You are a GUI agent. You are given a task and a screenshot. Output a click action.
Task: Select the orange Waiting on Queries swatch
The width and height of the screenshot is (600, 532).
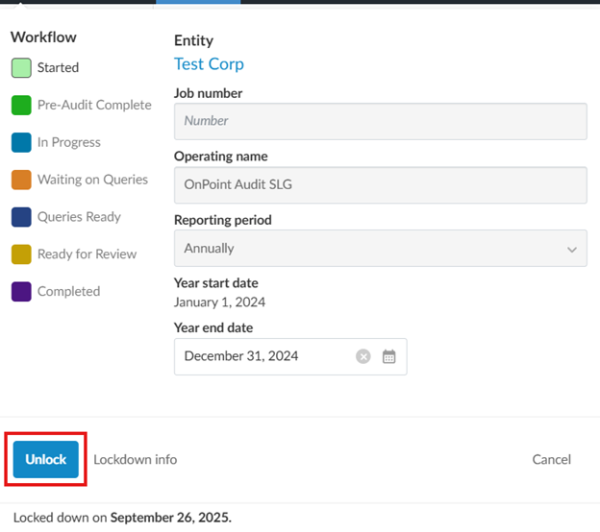click(21, 181)
